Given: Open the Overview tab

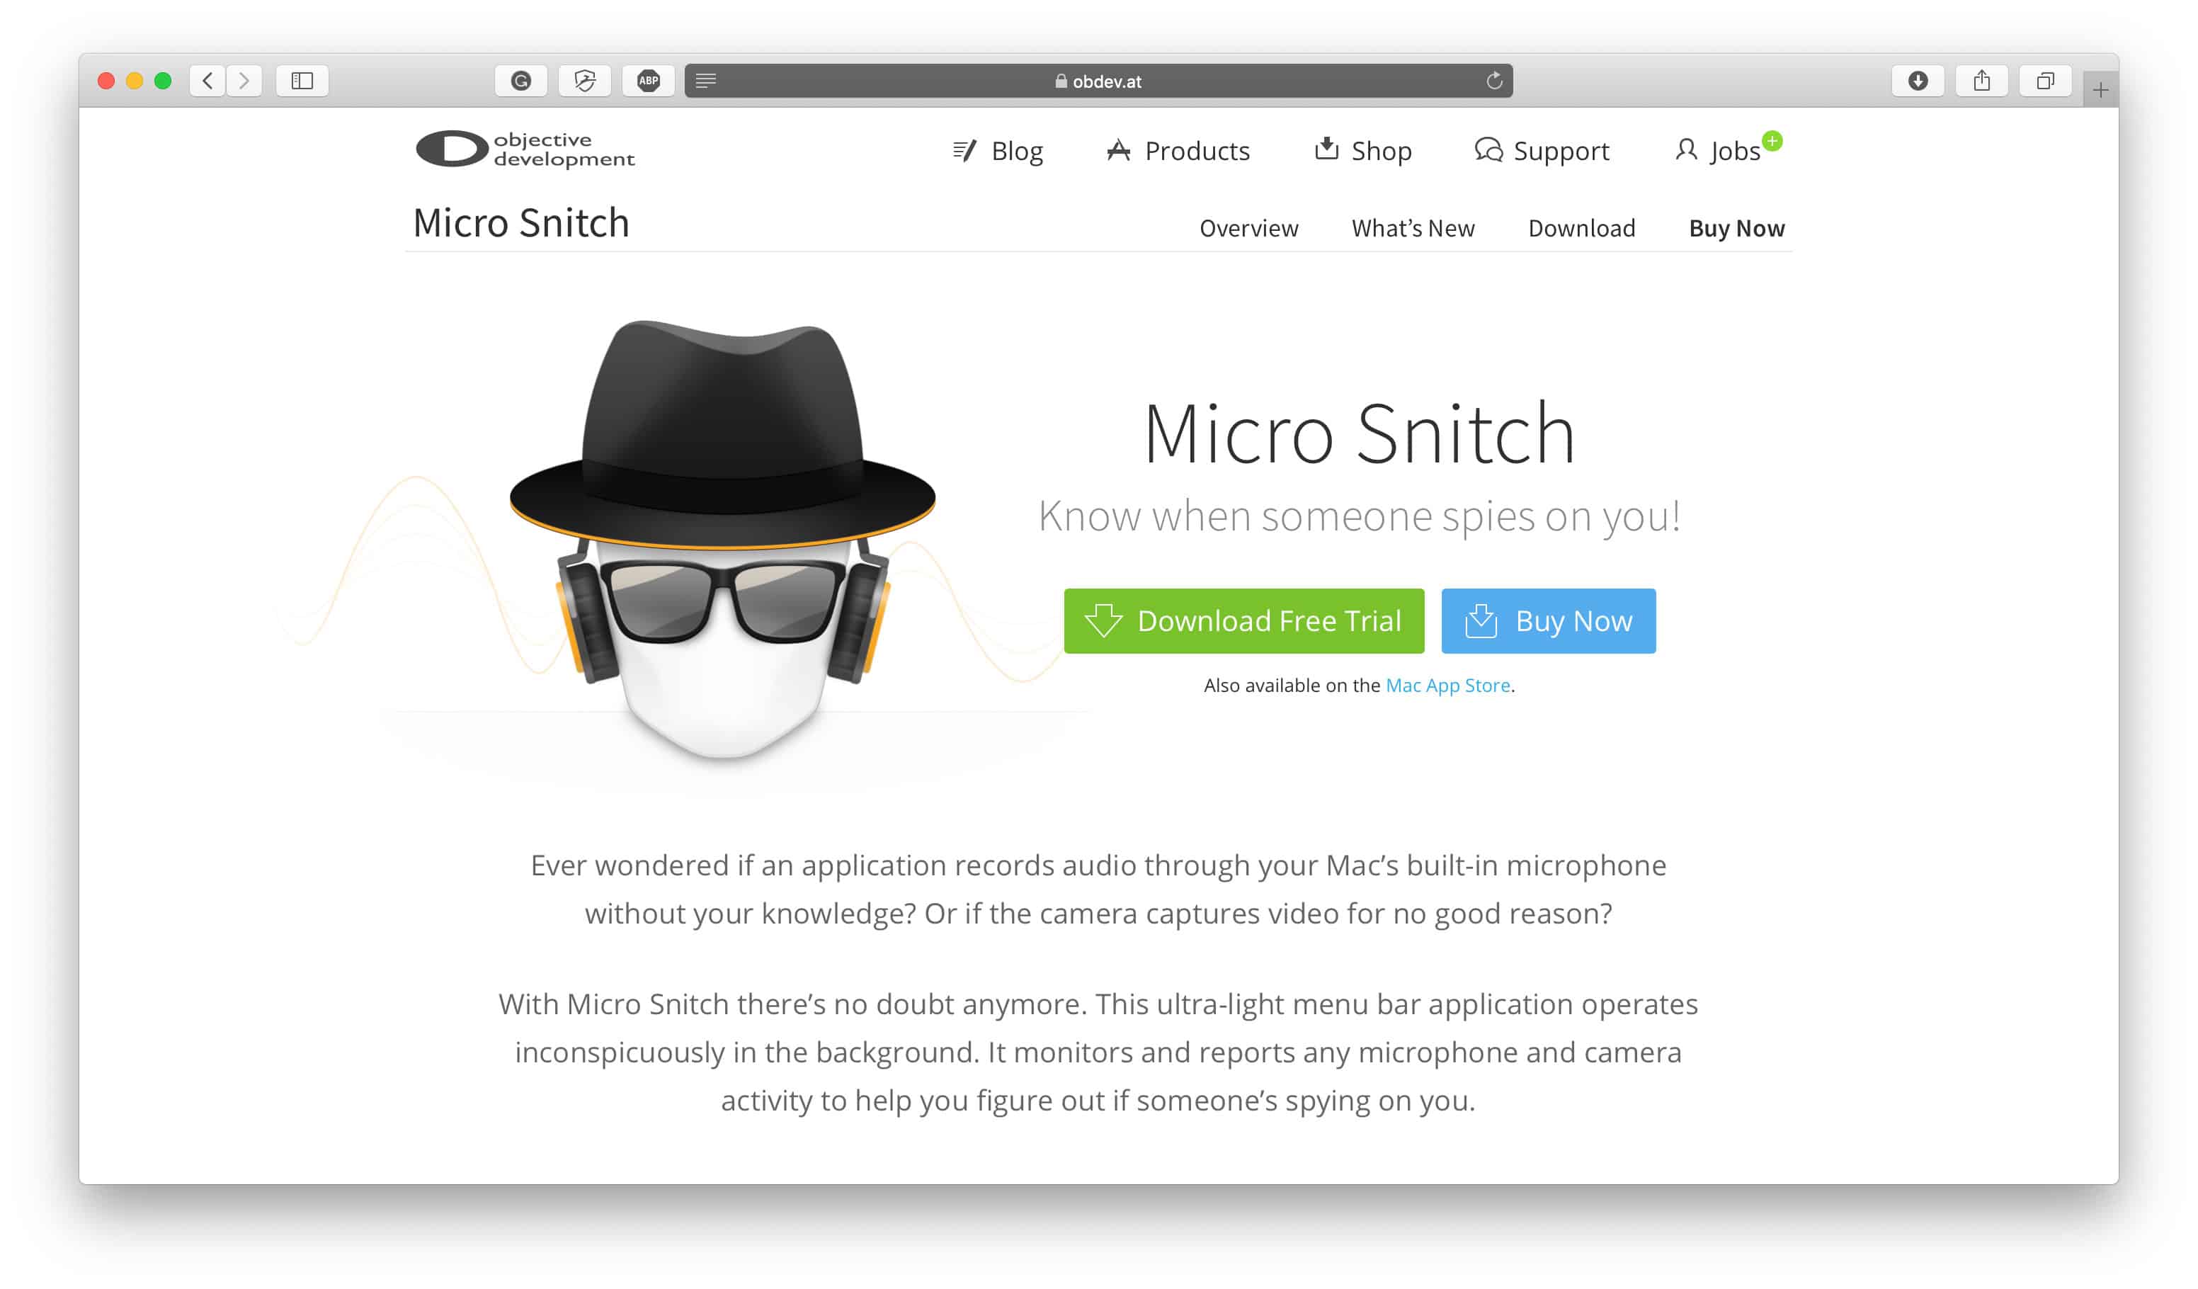Looking at the screenshot, I should (1248, 229).
